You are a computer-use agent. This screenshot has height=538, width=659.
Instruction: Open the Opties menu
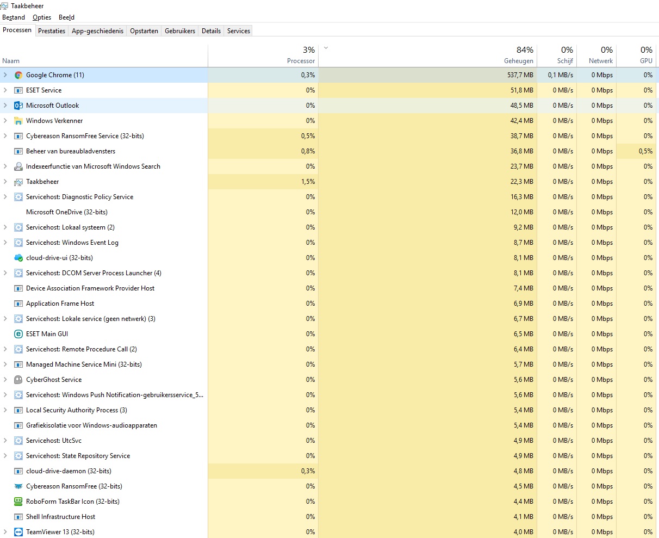tap(42, 17)
